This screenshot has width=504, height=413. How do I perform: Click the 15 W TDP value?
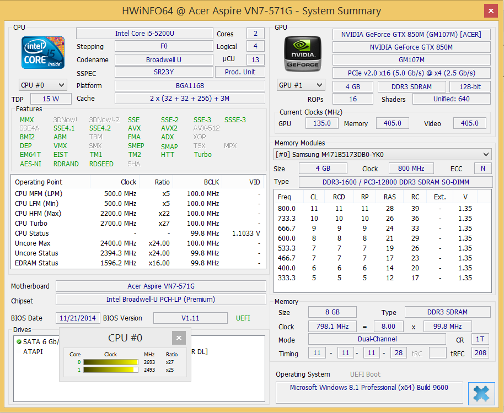51,99
